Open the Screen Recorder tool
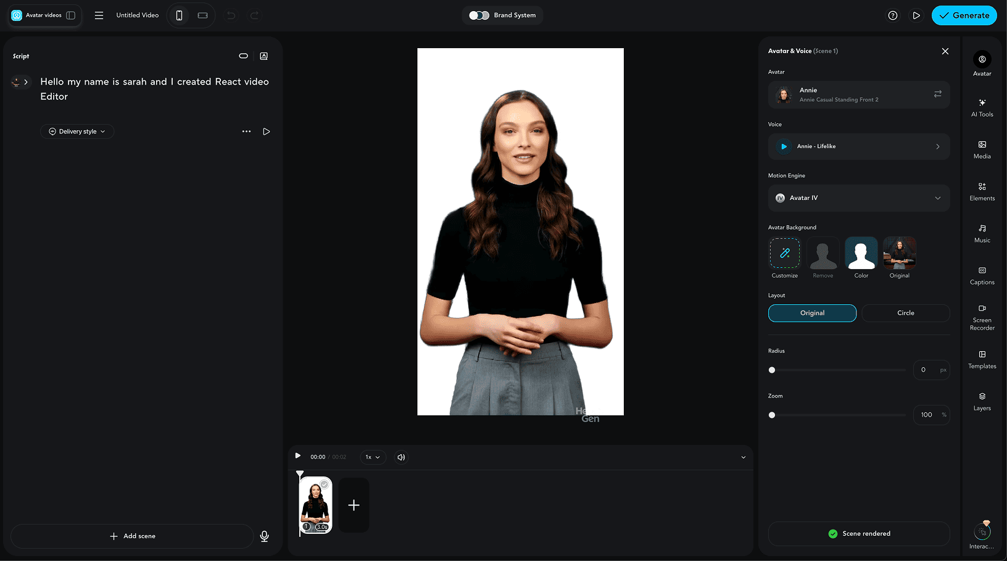The image size is (1007, 561). tap(982, 317)
